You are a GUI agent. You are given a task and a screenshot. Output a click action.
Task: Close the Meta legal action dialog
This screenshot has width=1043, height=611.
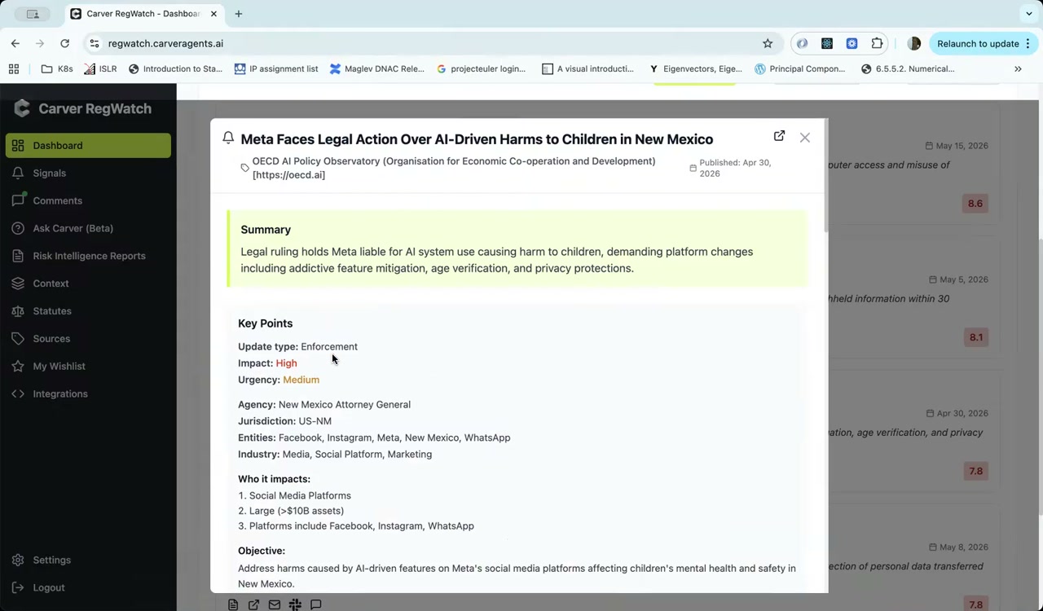coord(804,138)
